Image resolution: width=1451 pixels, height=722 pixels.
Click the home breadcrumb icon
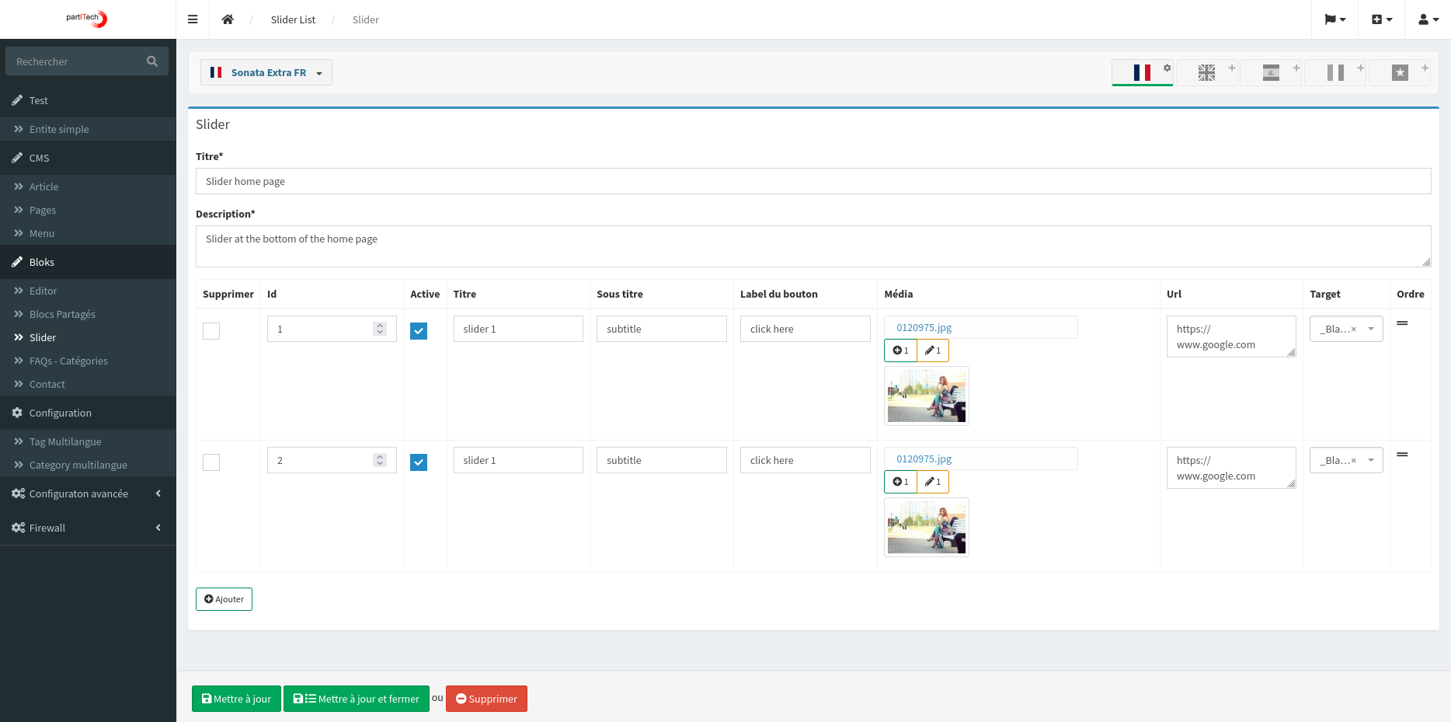coord(228,19)
